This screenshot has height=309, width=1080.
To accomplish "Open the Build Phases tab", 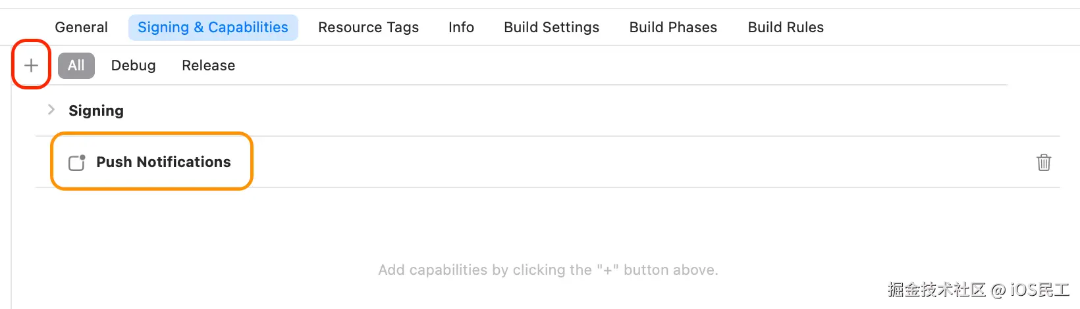I will (673, 27).
